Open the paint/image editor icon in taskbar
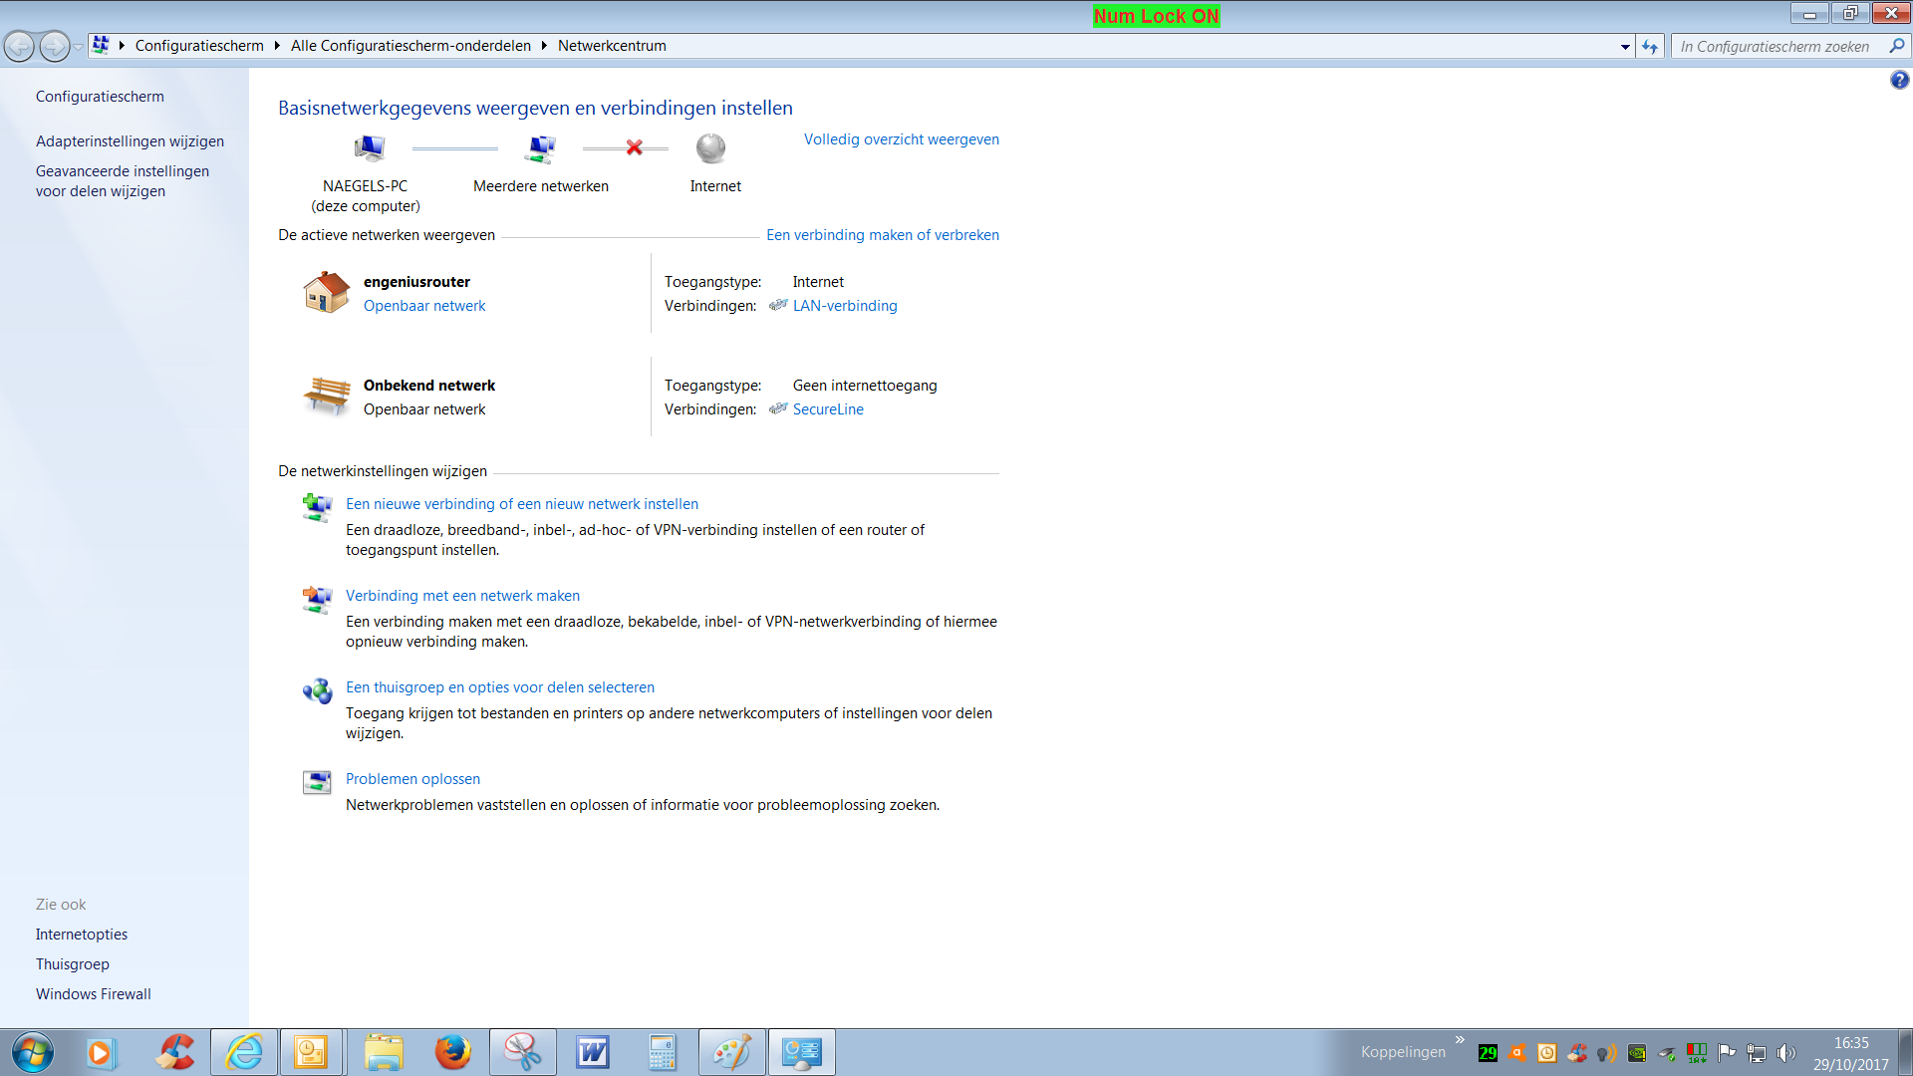The width and height of the screenshot is (1913, 1076). (730, 1052)
